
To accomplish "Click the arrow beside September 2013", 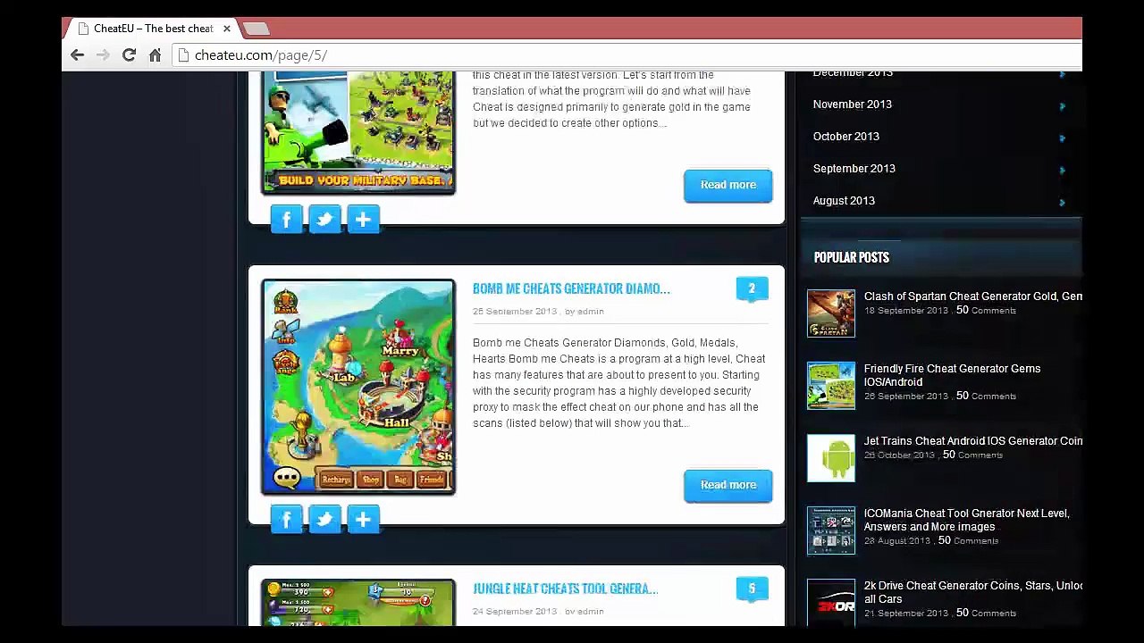I will [x=1062, y=171].
